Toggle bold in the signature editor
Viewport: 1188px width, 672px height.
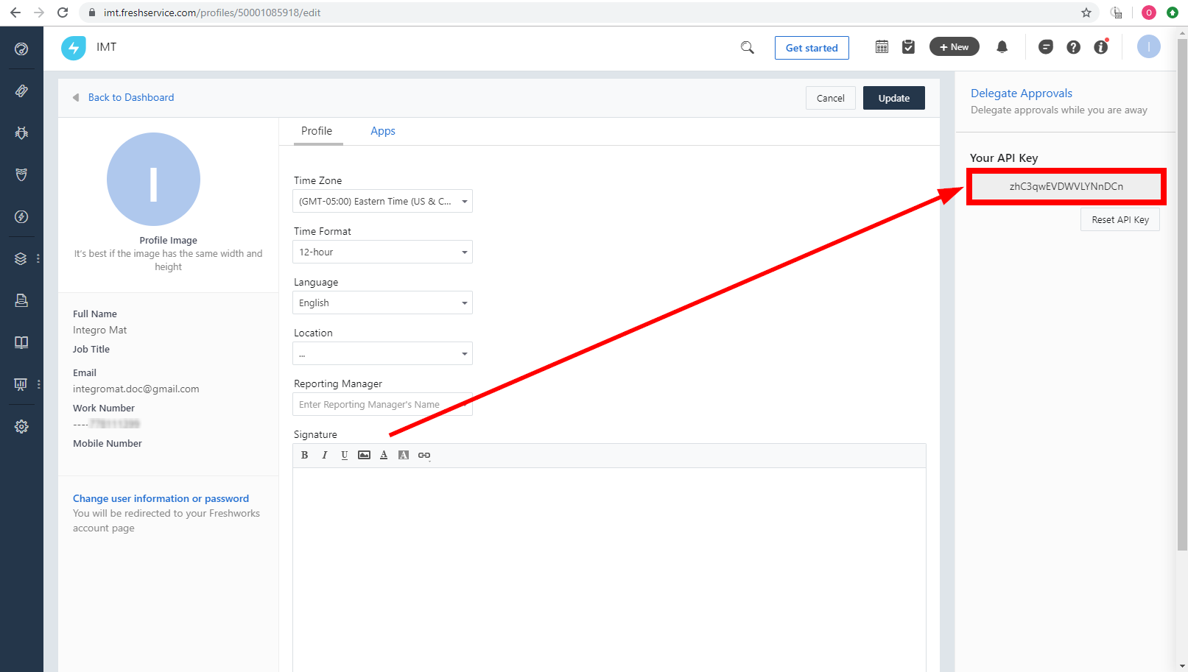[304, 455]
